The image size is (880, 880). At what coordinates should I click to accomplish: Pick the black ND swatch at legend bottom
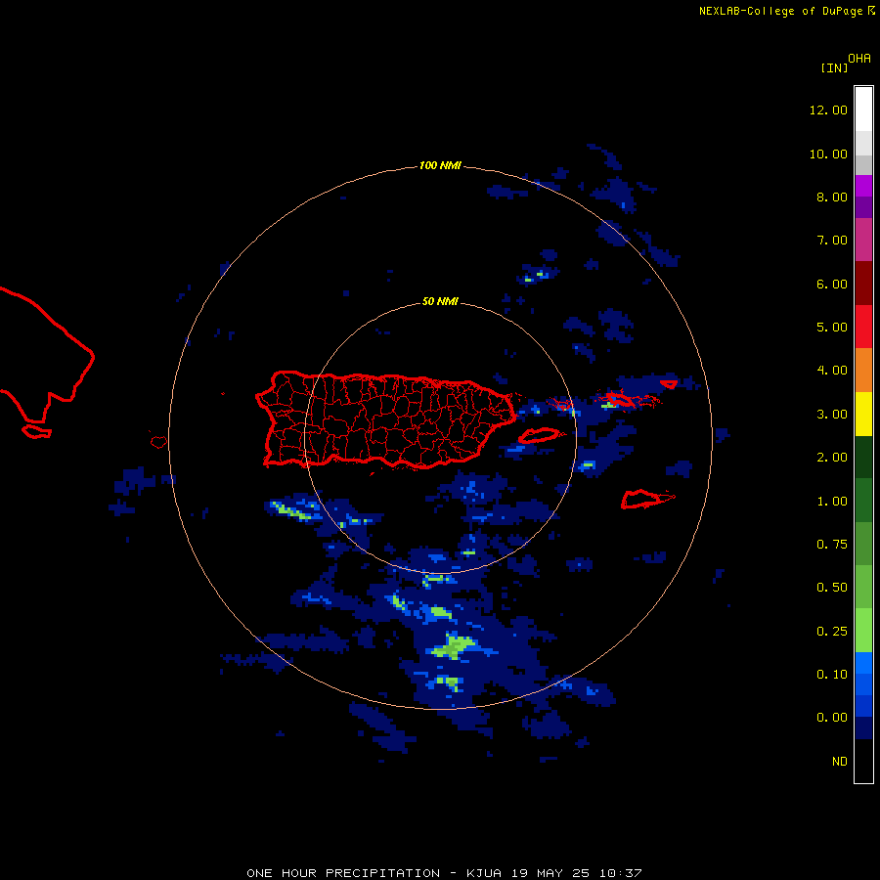pyautogui.click(x=863, y=761)
